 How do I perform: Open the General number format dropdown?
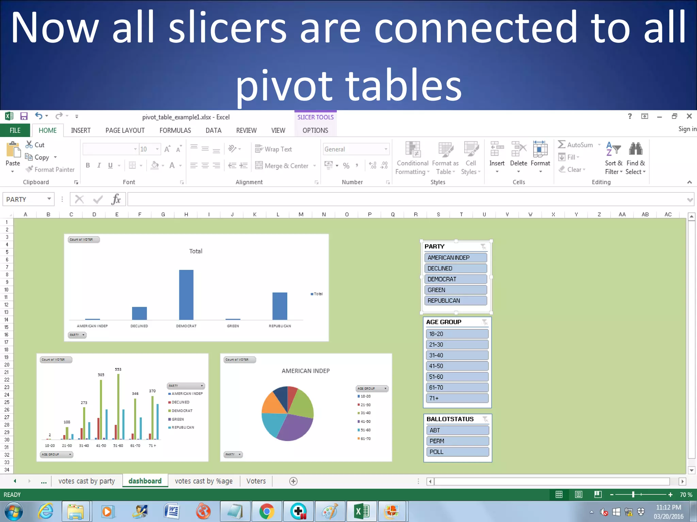point(386,149)
